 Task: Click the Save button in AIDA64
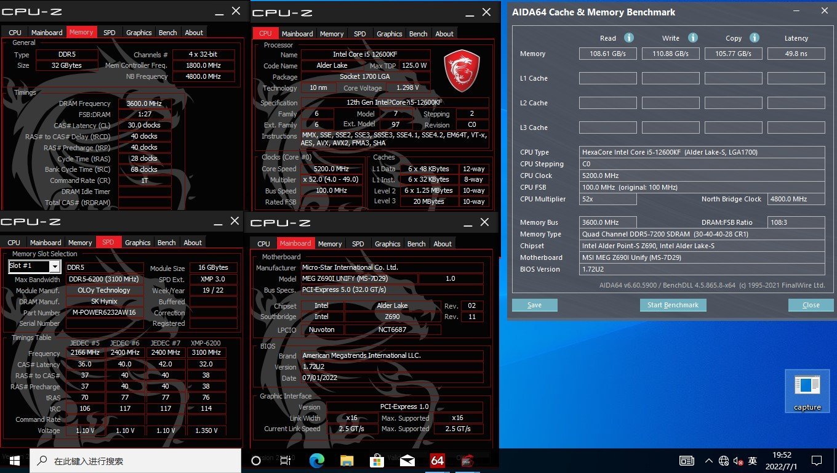tap(535, 305)
